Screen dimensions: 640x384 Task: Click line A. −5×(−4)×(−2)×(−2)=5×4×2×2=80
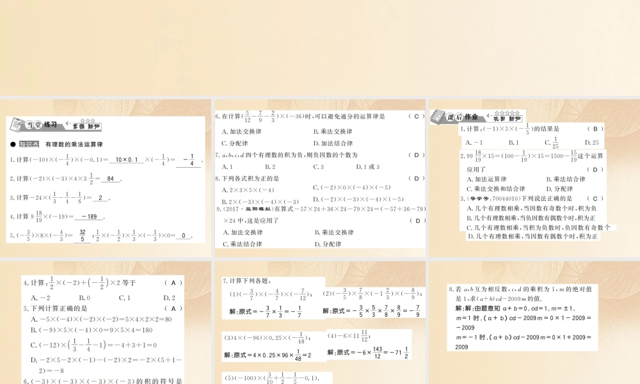tap(101, 319)
